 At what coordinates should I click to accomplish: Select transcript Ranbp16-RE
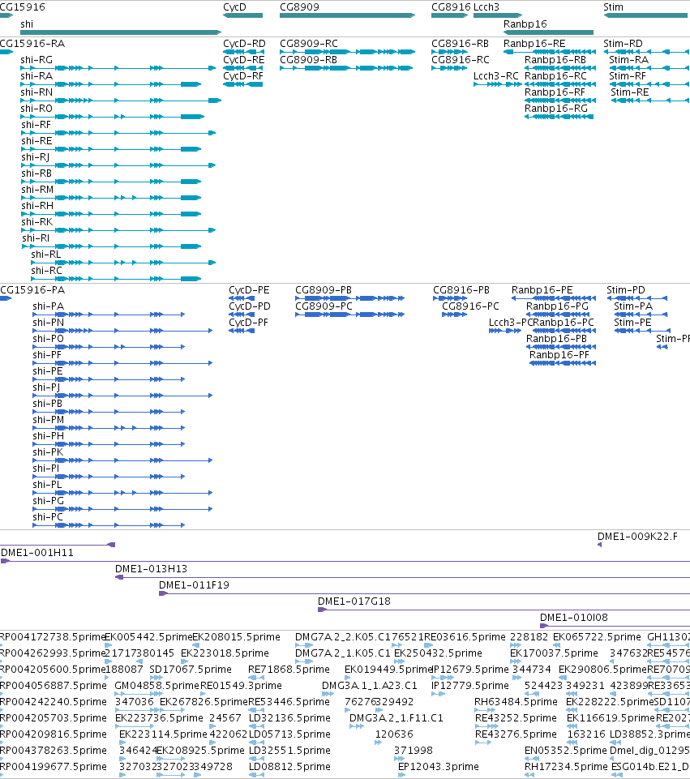tap(550, 52)
